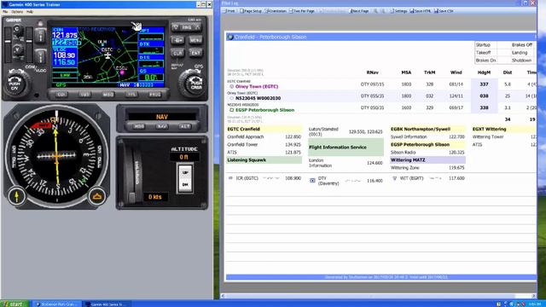Select the standby COM frequency on the GPS
This screenshot has width=546, height=307.
tap(65, 43)
